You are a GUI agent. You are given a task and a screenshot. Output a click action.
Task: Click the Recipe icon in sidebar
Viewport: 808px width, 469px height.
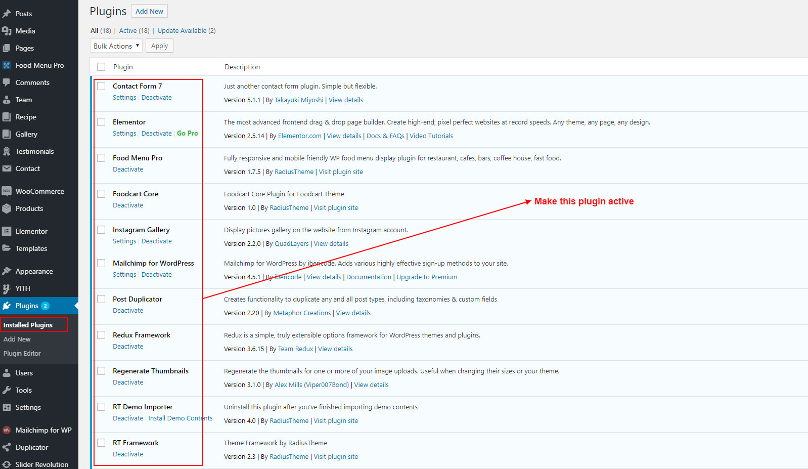7,117
